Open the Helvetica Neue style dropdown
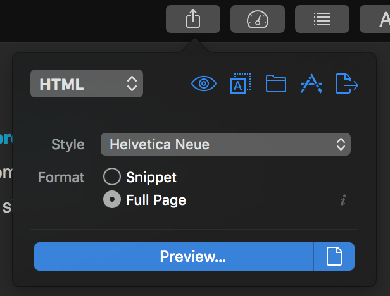The height and width of the screenshot is (296, 390). click(x=225, y=144)
